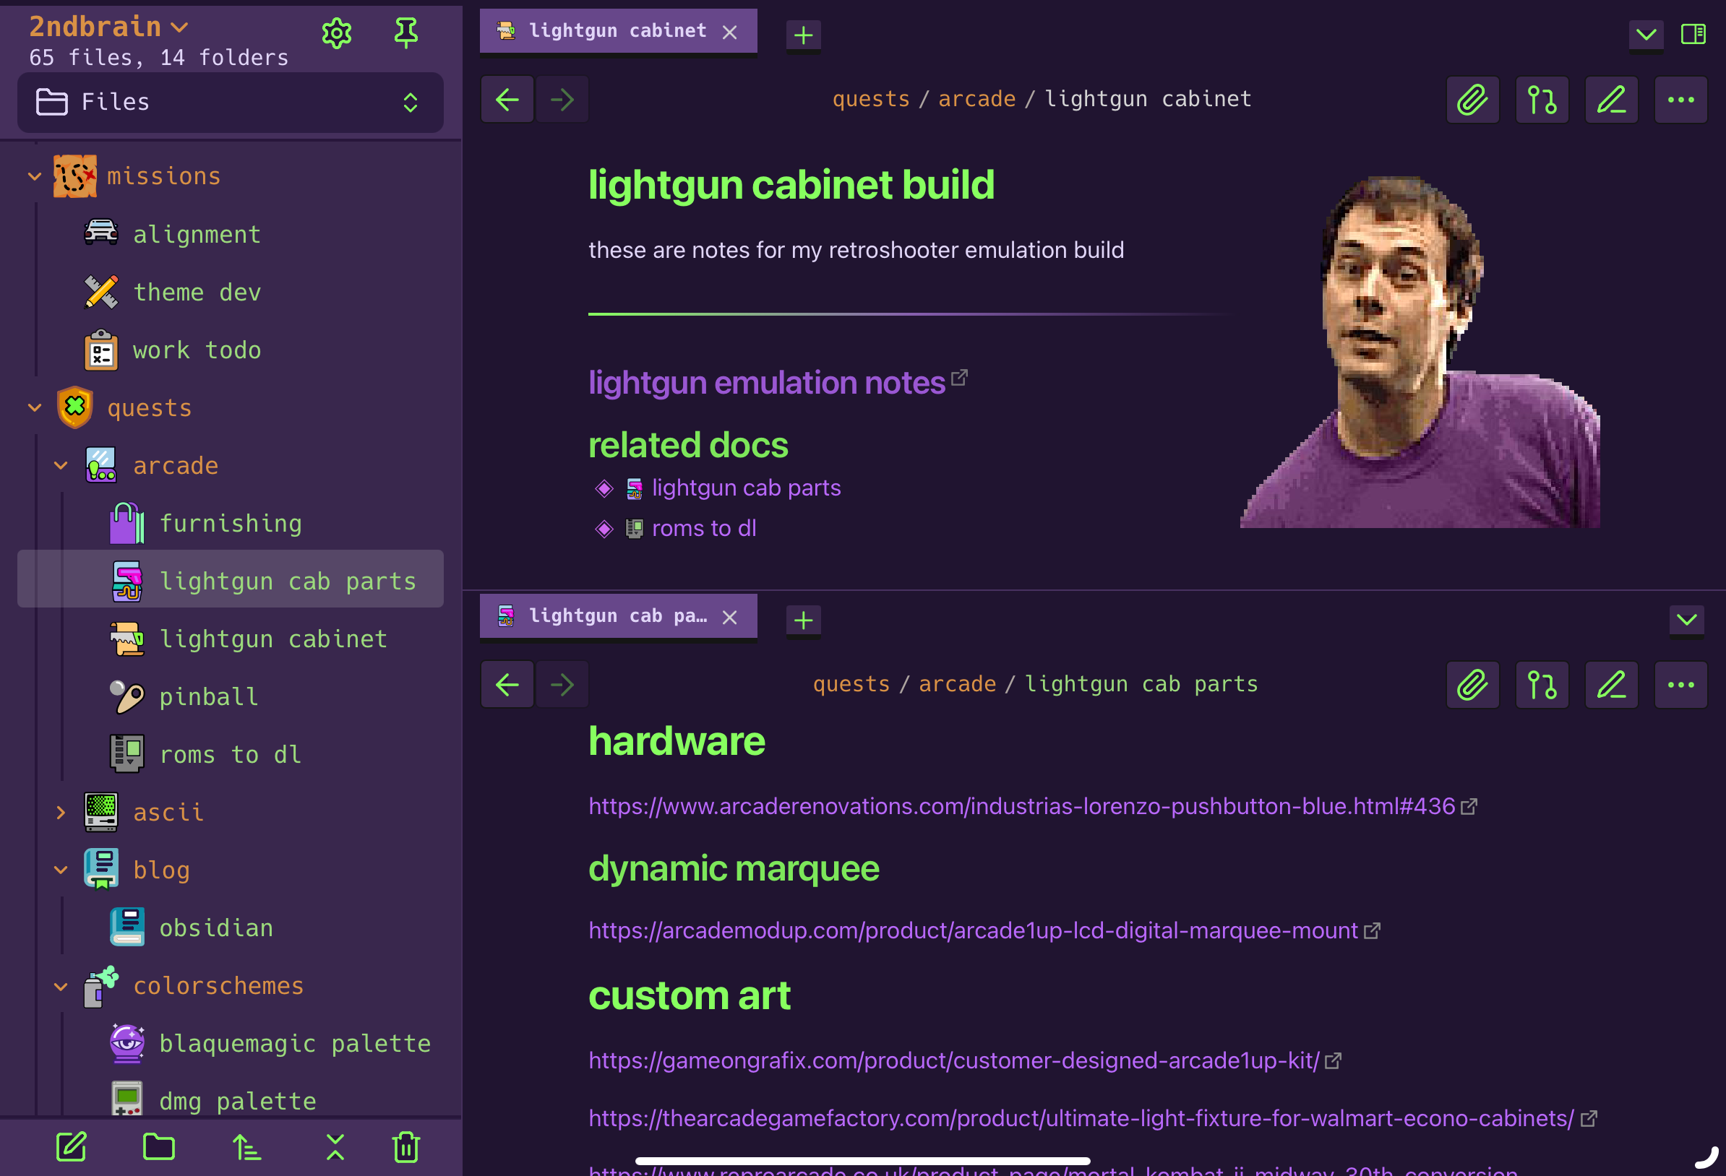This screenshot has width=1726, height=1176.
Task: Click the pin icon in sidebar header
Action: point(405,33)
